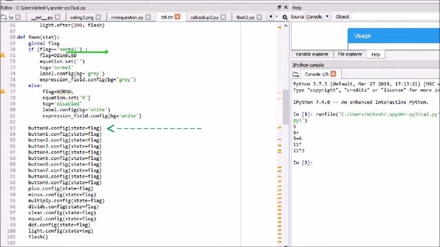This screenshot has width=440, height=247.
Task: Click line 94 minus.config(state=flag)
Action: click(x=62, y=194)
